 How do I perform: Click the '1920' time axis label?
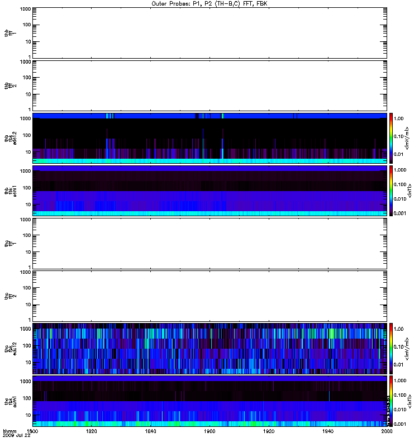coord(269,431)
